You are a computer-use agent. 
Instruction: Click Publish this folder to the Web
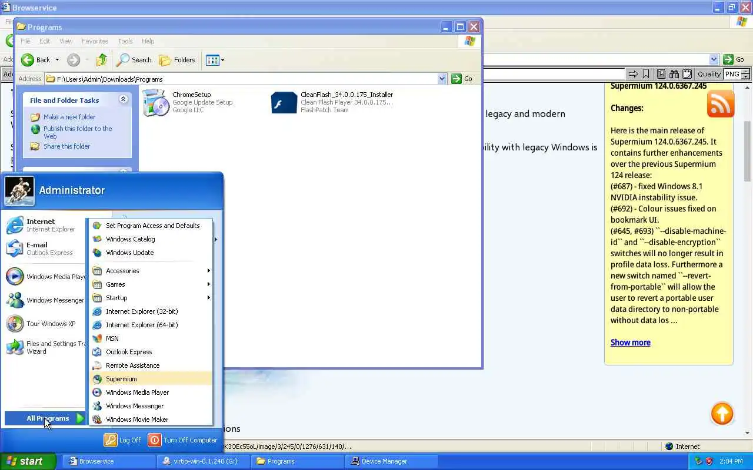tap(78, 132)
